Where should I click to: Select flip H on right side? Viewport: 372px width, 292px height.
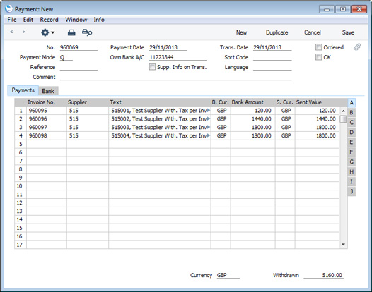(x=351, y=171)
